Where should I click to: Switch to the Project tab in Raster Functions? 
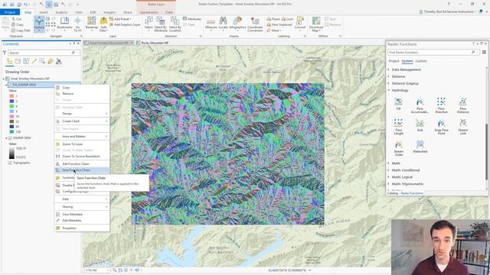[394, 61]
